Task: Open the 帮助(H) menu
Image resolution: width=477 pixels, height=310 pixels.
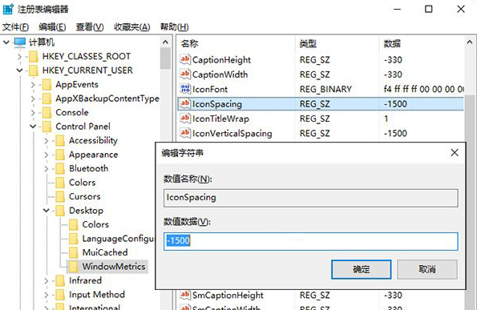Action: [x=174, y=27]
